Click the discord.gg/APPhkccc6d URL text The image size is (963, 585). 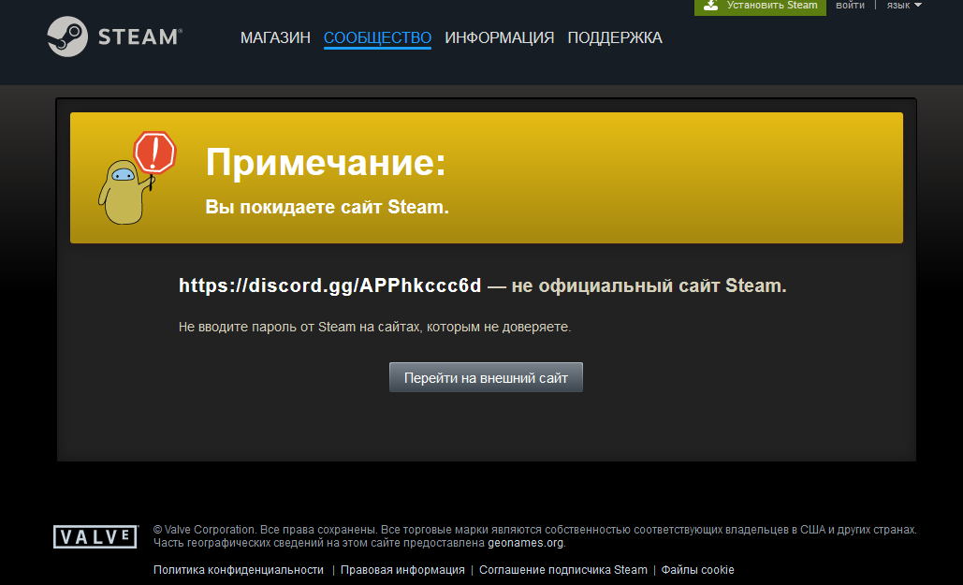click(329, 285)
